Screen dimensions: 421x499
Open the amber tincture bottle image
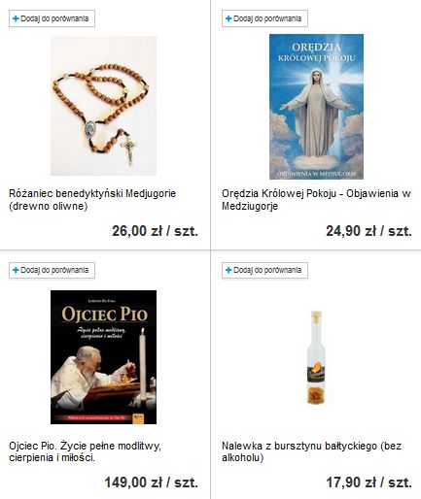(316, 357)
